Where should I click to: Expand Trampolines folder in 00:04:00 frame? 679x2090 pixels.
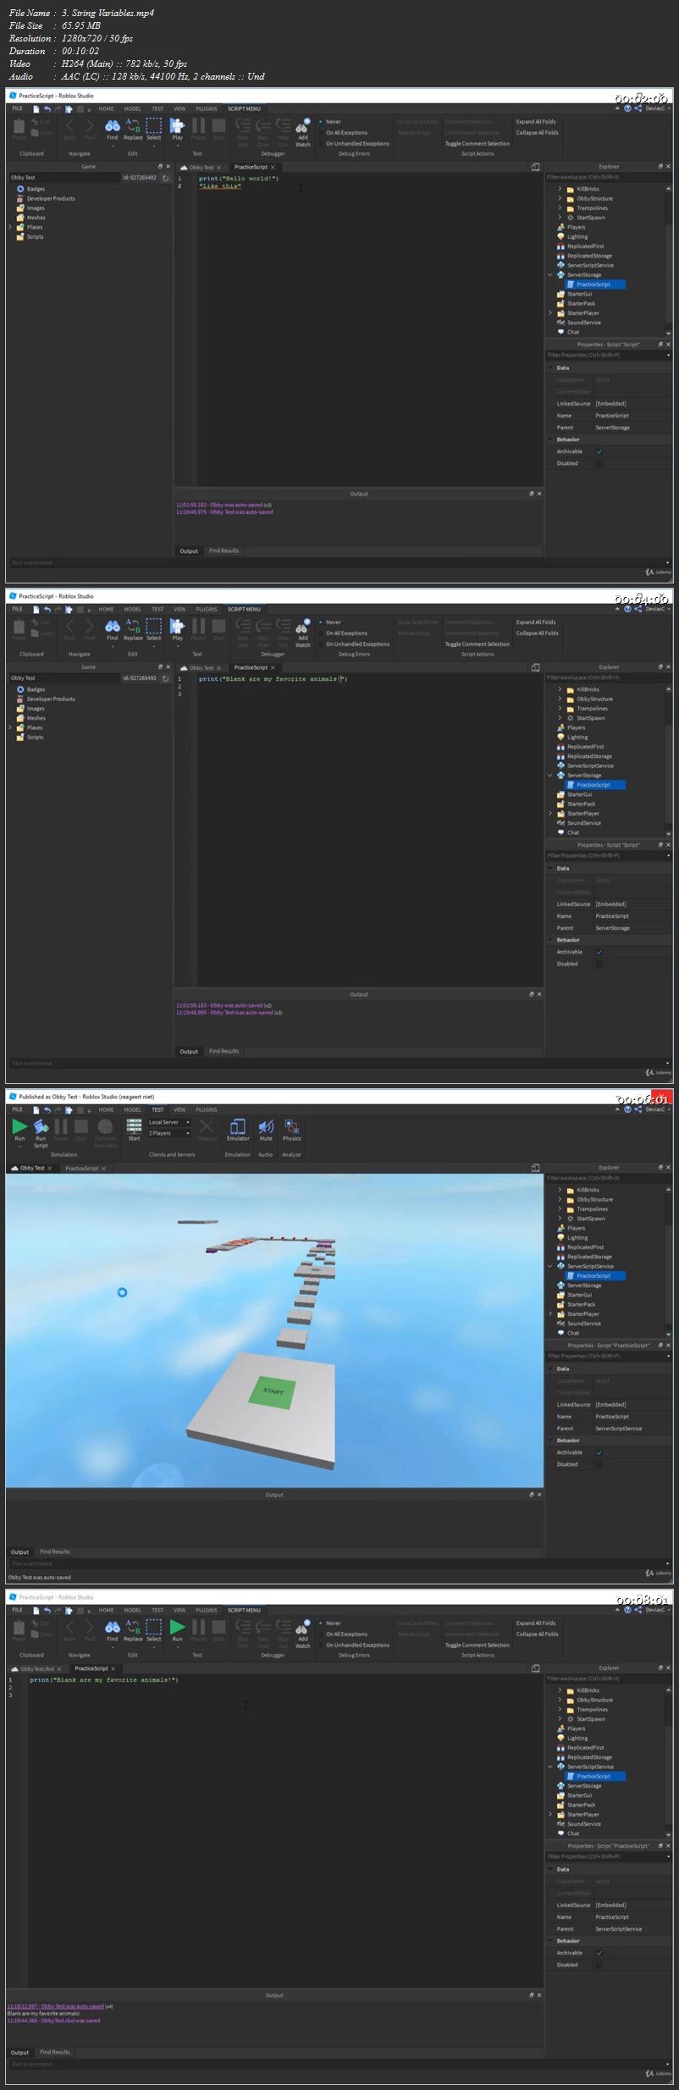coord(560,708)
